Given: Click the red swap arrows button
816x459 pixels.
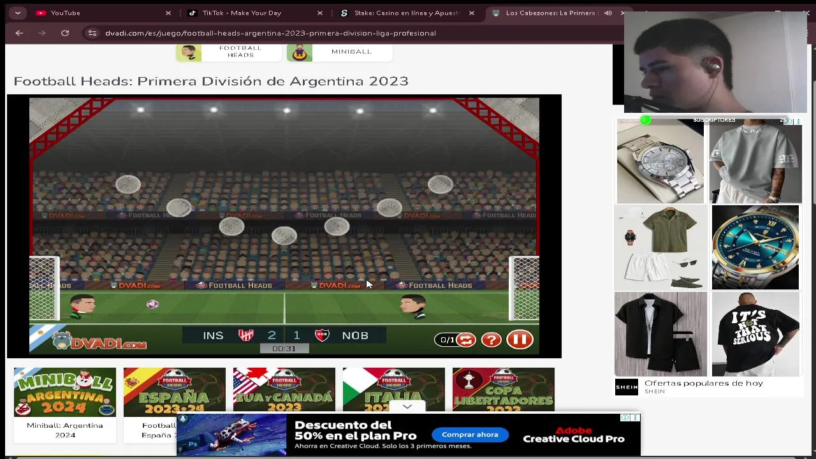Looking at the screenshot, I should [466, 340].
